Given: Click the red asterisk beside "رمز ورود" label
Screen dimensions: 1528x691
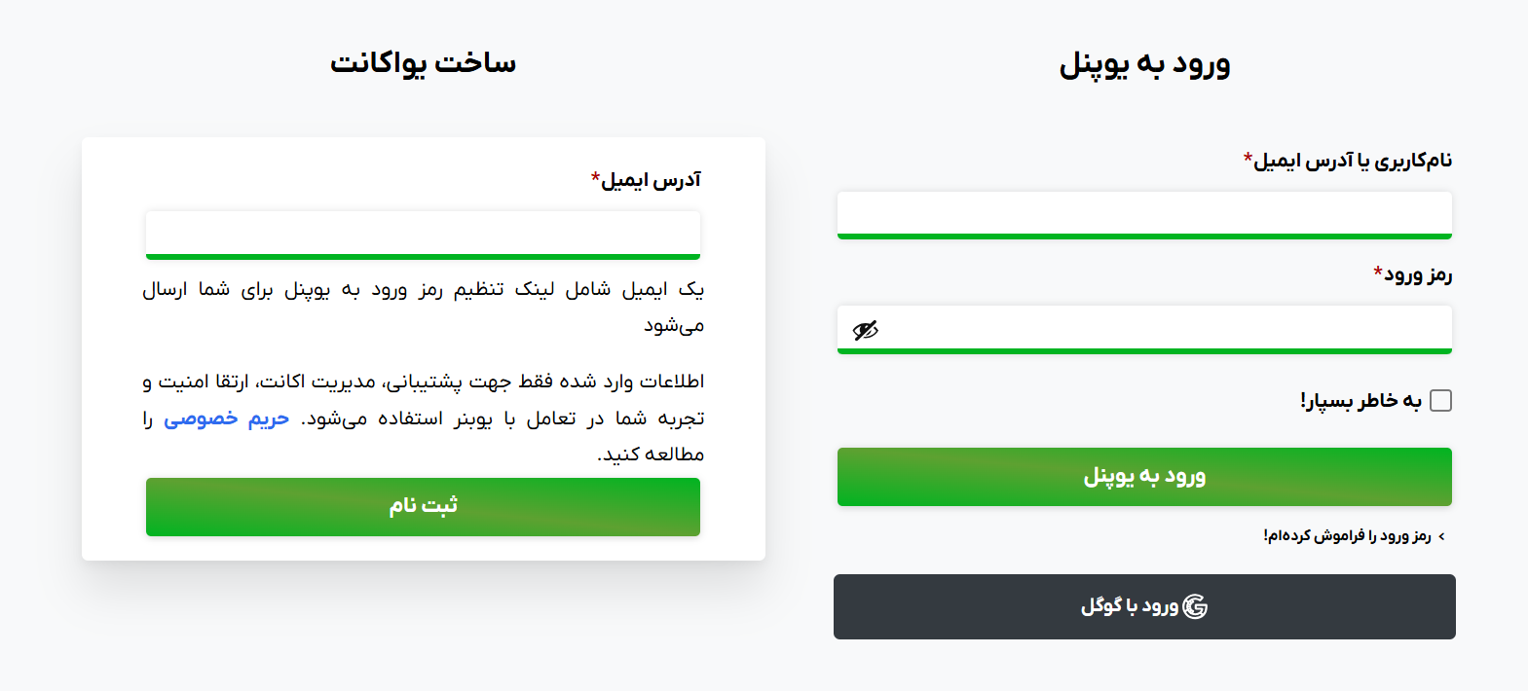Looking at the screenshot, I should pos(1376,271).
